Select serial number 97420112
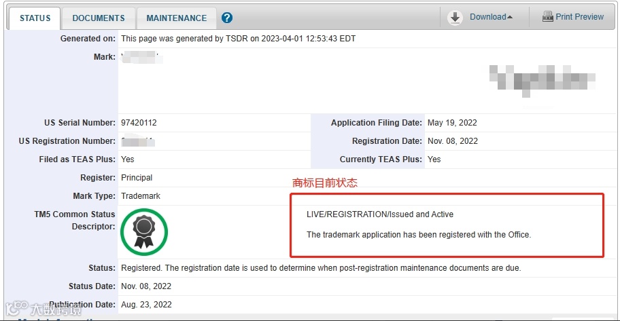The width and height of the screenshot is (620, 321). click(139, 123)
